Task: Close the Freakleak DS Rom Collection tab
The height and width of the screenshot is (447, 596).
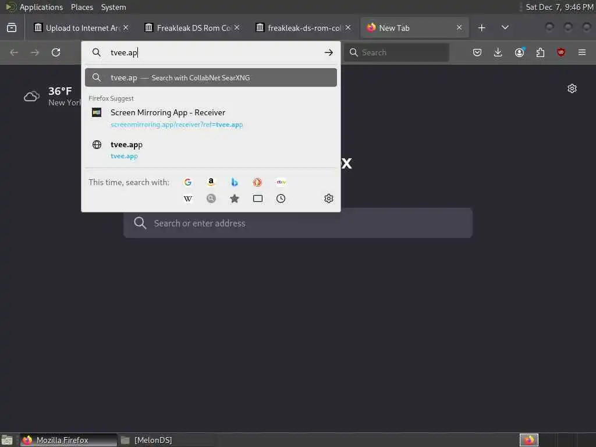Action: [x=237, y=28]
